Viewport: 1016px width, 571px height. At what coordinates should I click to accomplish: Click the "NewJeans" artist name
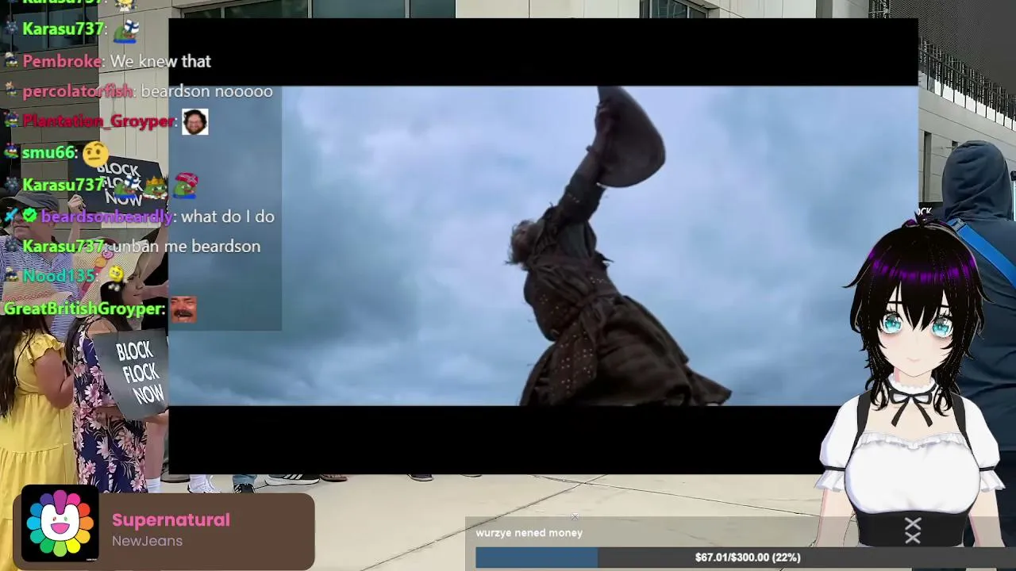(147, 541)
